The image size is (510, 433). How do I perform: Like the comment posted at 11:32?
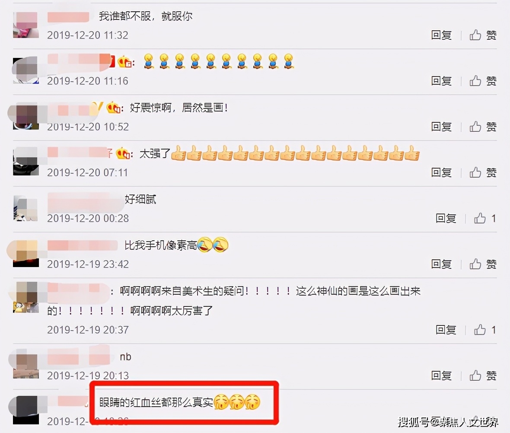point(483,35)
